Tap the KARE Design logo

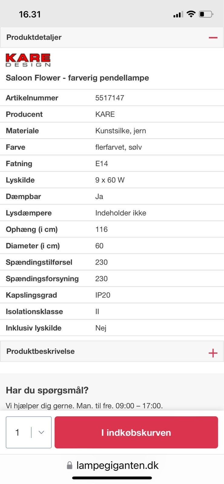[x=28, y=60]
